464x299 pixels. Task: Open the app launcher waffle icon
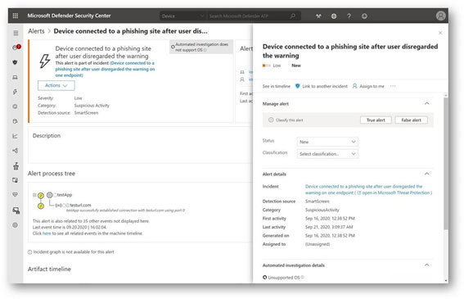click(16, 16)
